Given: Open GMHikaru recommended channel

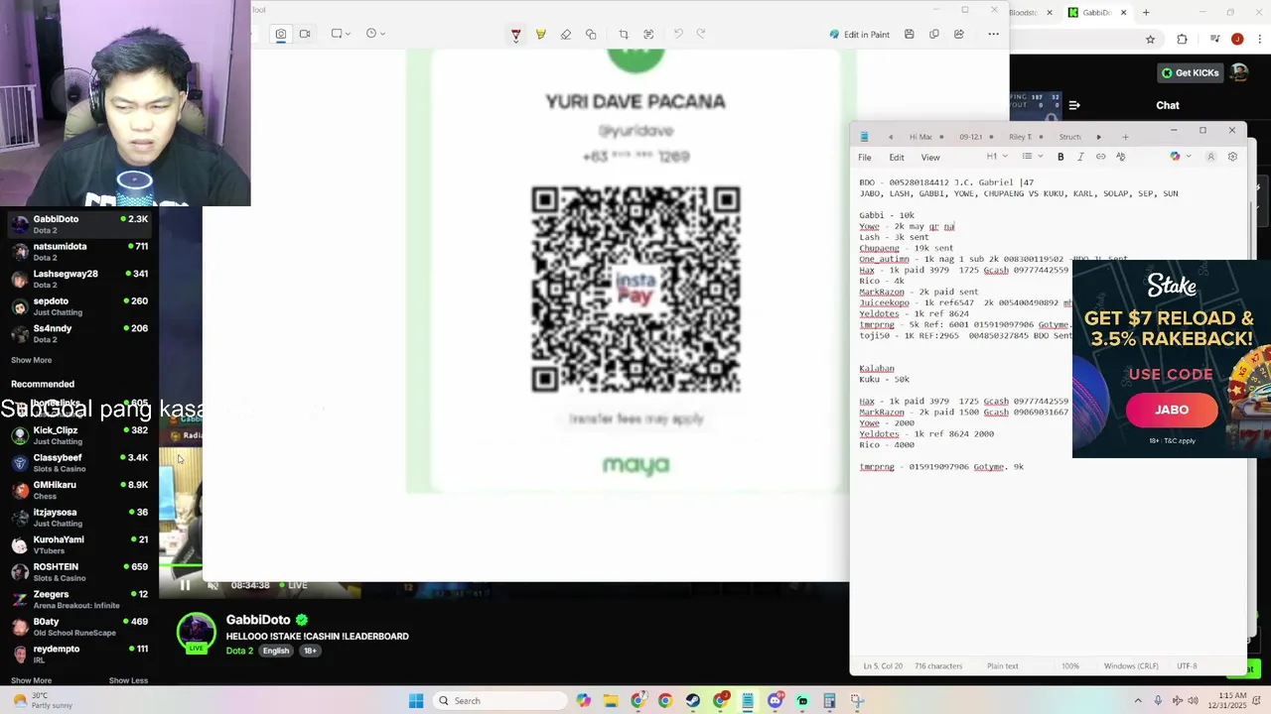Looking at the screenshot, I should (79, 490).
